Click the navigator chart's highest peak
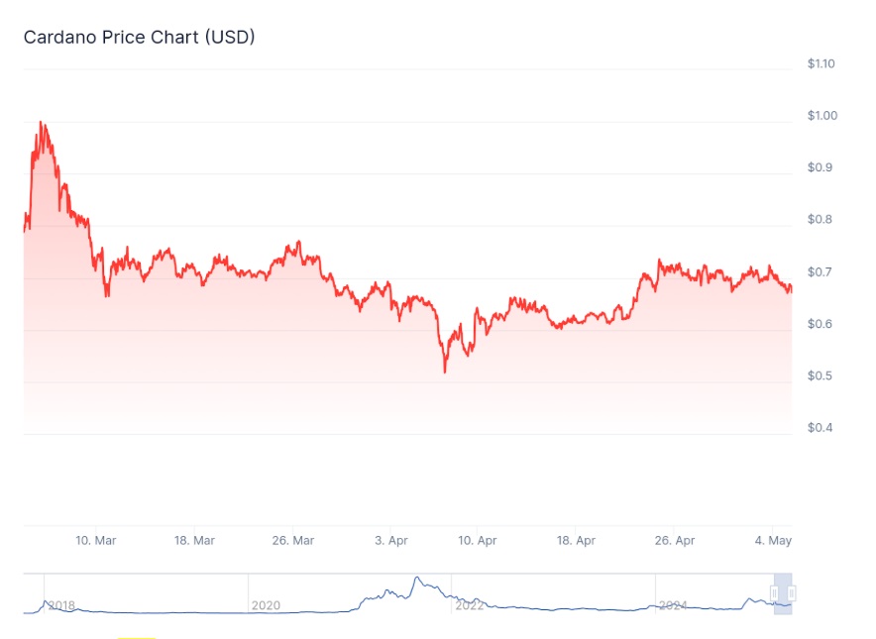 [416, 578]
